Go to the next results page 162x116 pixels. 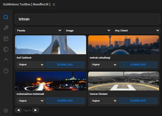pos(36,110)
